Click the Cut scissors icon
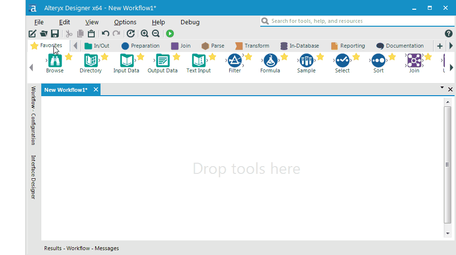Image resolution: width=456 pixels, height=255 pixels. click(69, 34)
